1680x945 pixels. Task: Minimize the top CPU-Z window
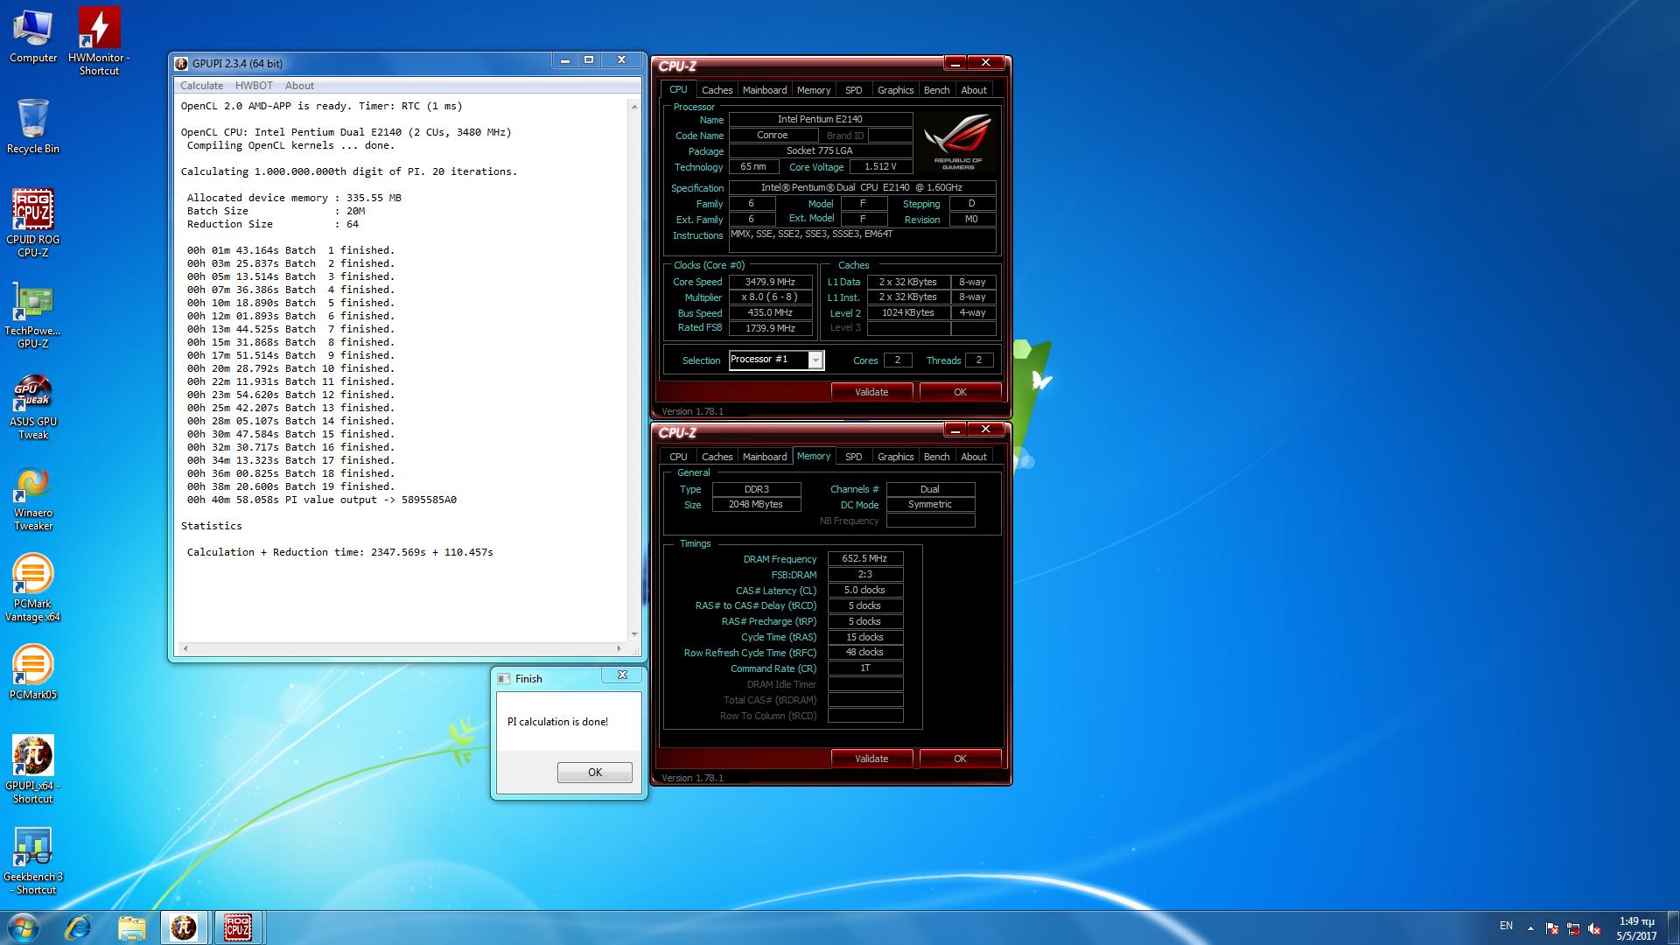pos(955,63)
